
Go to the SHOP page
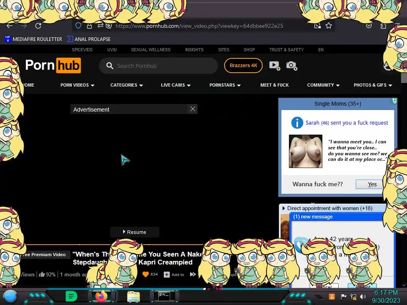tap(249, 50)
